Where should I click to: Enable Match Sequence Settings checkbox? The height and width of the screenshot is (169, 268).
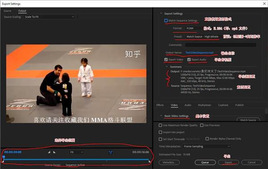[166, 21]
